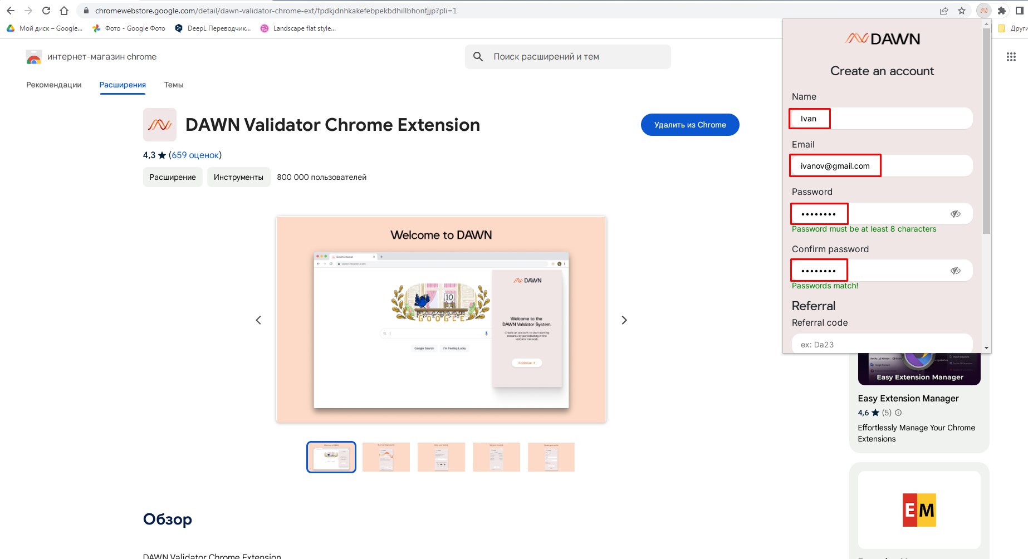
Task: Click the Поиск расширений и тем search box
Action: click(568, 57)
